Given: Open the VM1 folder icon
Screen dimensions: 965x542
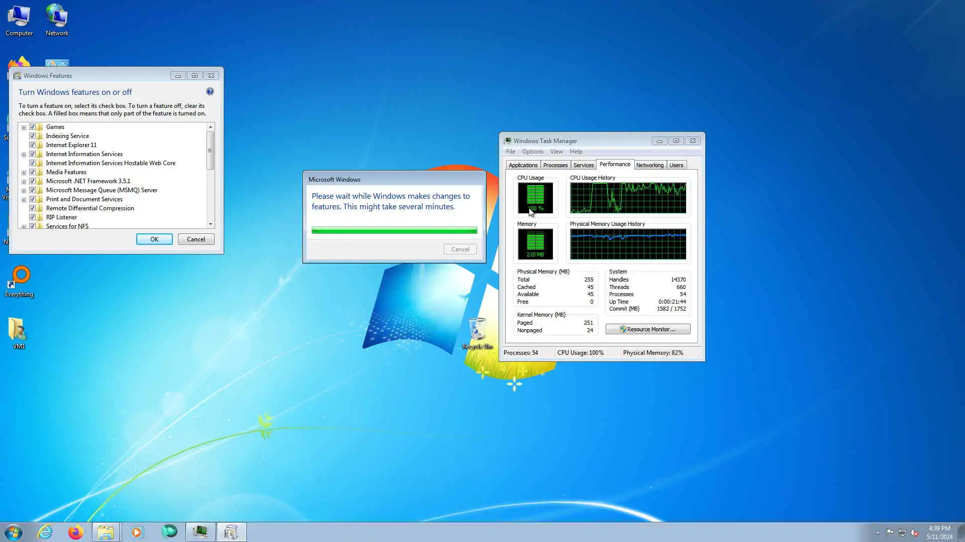Looking at the screenshot, I should pyautogui.click(x=18, y=331).
